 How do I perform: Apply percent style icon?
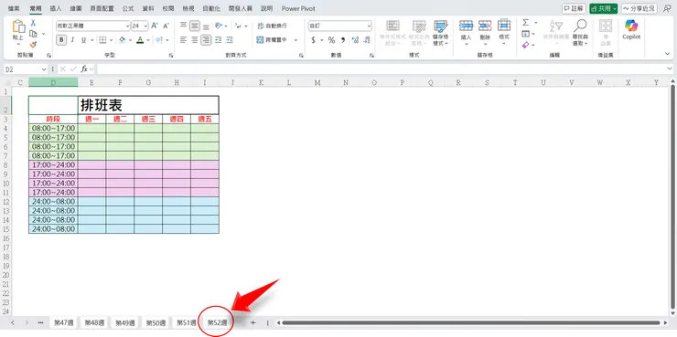coord(331,40)
